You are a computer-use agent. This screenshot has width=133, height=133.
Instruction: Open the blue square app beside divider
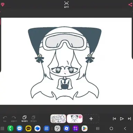pyautogui.click(x=46, y=128)
